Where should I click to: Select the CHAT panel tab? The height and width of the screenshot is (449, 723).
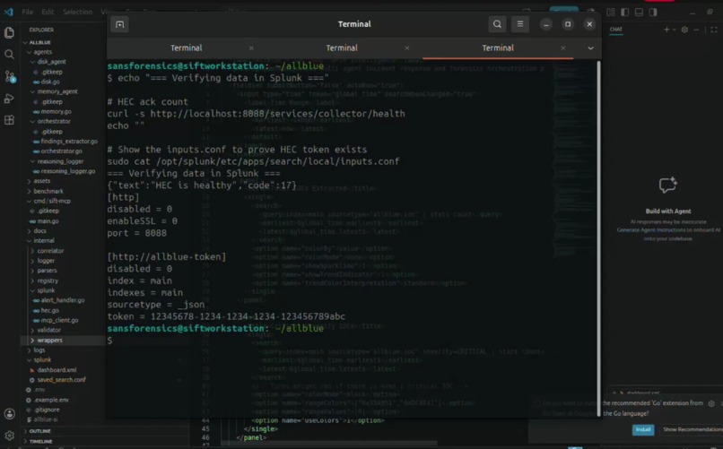click(x=616, y=29)
